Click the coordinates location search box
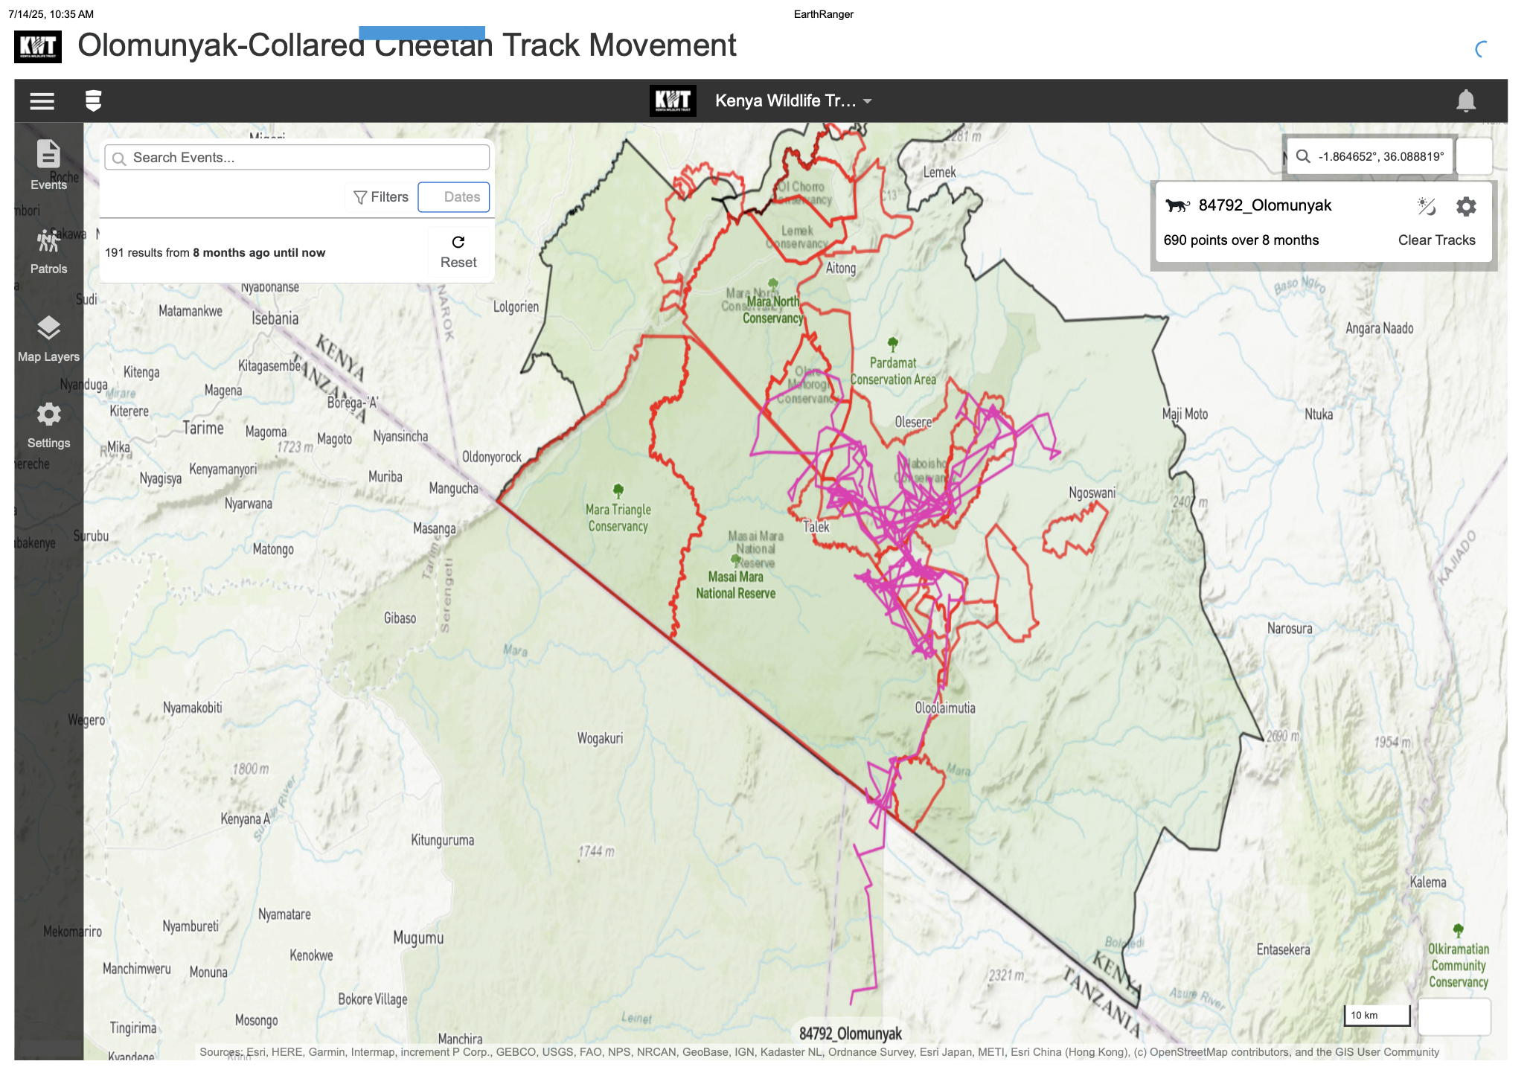Screen dimensions: 1530x1067 pos(1380,156)
